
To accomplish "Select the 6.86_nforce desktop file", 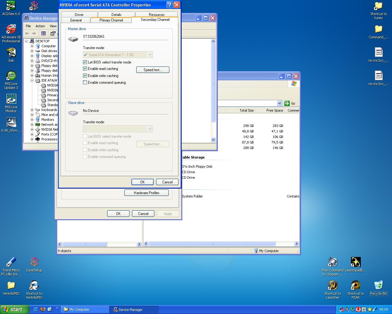I will (11, 125).
